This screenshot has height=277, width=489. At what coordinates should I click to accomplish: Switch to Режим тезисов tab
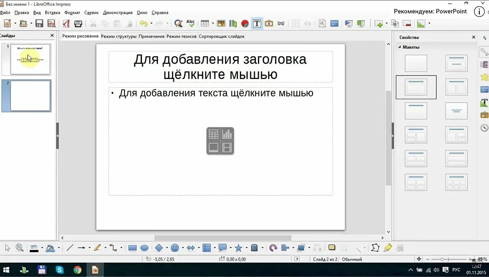(181, 37)
